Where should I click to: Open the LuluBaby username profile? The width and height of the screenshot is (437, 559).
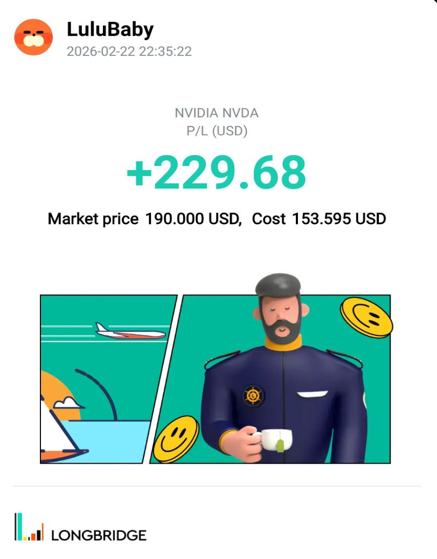point(110,30)
